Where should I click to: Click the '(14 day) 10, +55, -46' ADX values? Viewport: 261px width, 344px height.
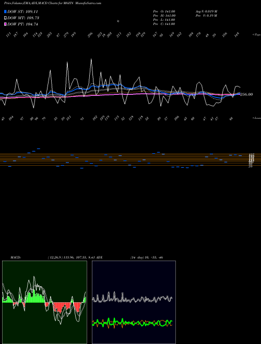147,257
